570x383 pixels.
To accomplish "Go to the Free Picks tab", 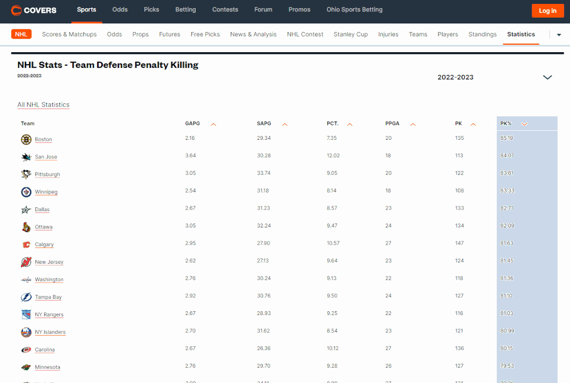I will pyautogui.click(x=205, y=34).
